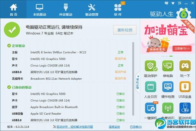The width and height of the screenshot is (196, 131).
Task: Click 驱动升级 for Broadcom 802.11ac adapter
Action: pyautogui.click(x=121, y=79)
